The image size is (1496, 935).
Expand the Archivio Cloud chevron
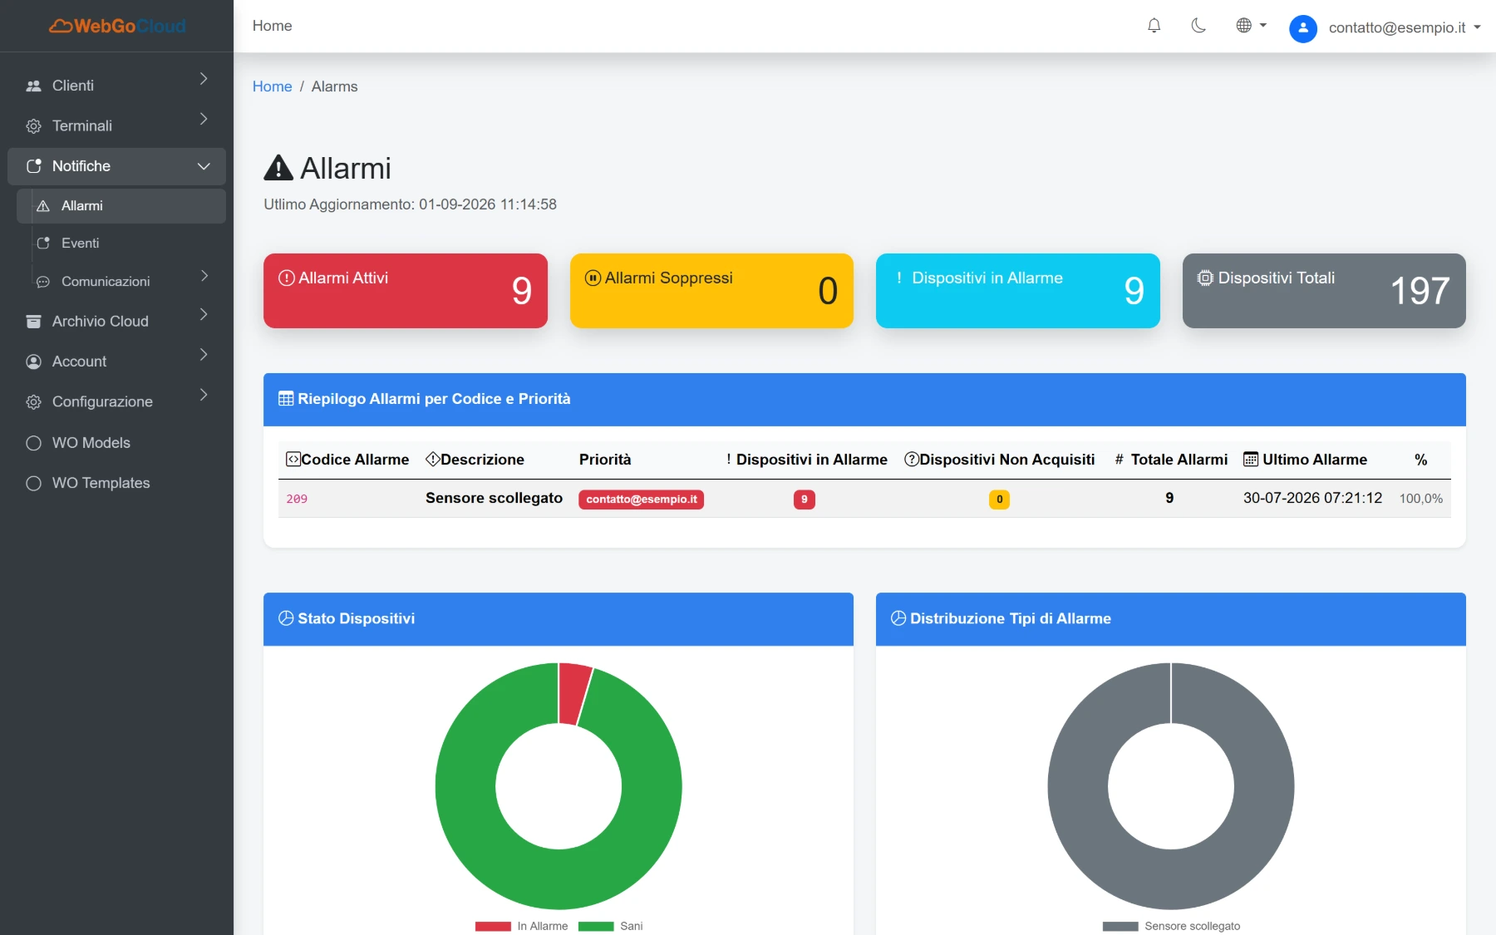pyautogui.click(x=204, y=314)
